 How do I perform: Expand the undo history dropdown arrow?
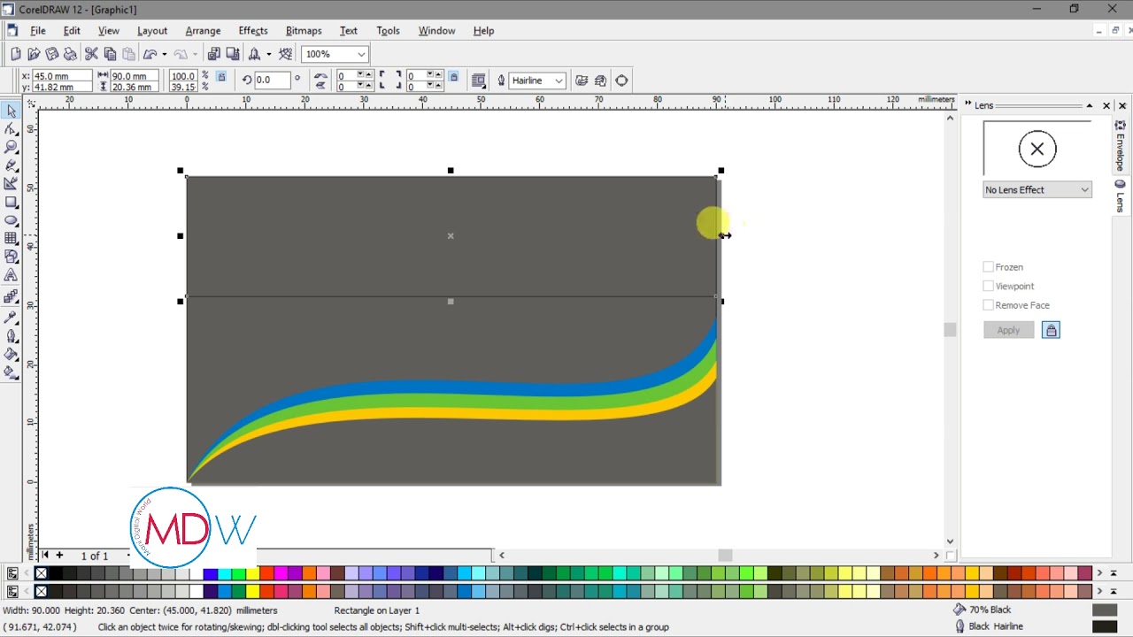pyautogui.click(x=164, y=54)
